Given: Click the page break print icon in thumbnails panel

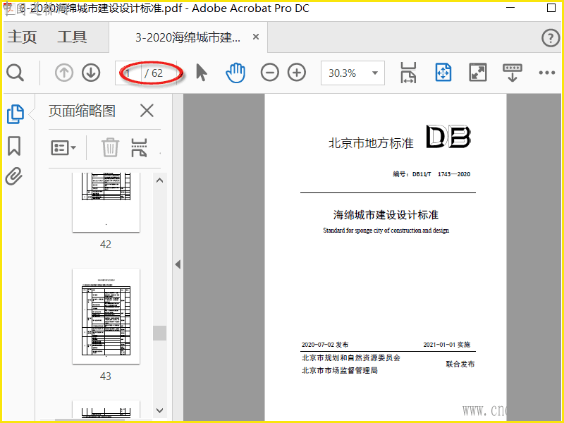Looking at the screenshot, I should [139, 147].
